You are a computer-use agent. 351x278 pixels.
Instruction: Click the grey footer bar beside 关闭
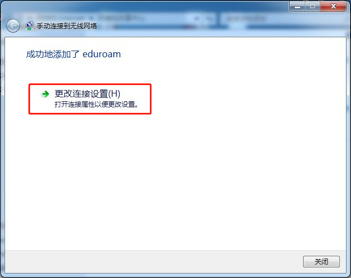coord(152,261)
